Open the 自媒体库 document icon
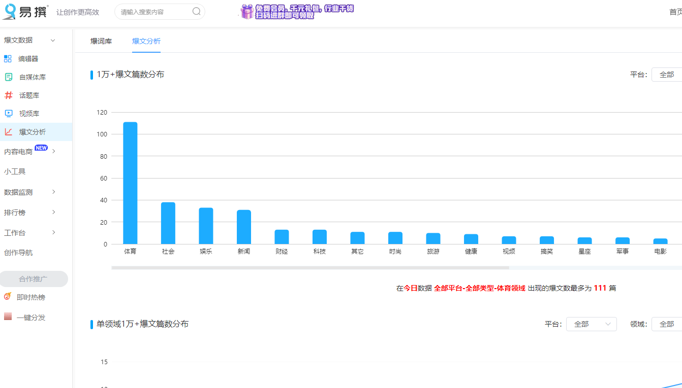The height and width of the screenshot is (388, 682). [x=8, y=77]
